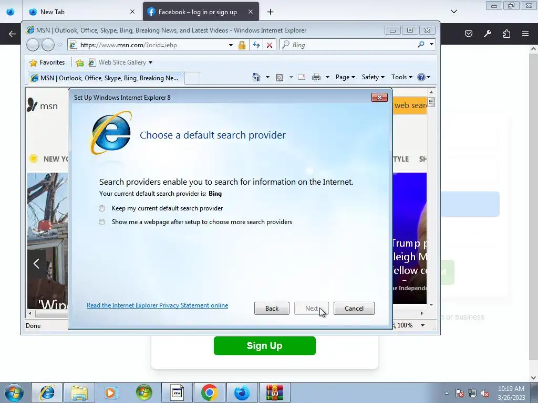Image resolution: width=538 pixels, height=403 pixels.
Task: Switch to Facebook log in tab in Firefox
Action: pos(201,12)
